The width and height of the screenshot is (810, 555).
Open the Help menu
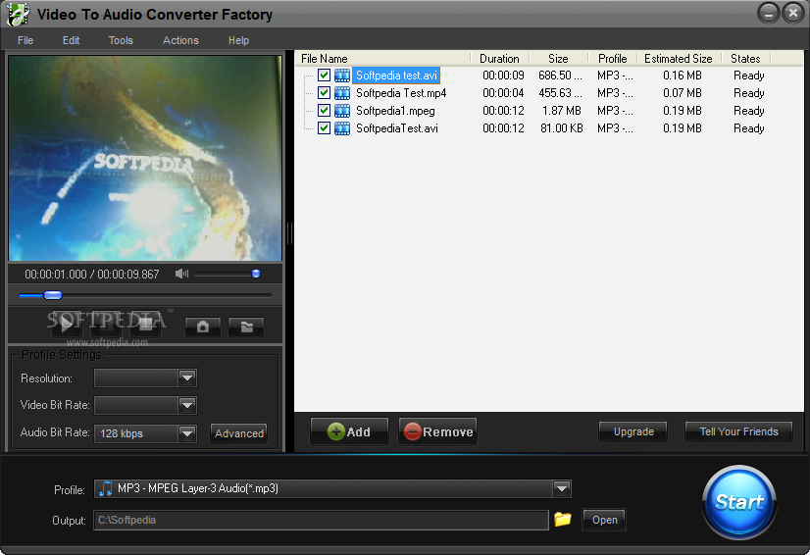coord(238,40)
